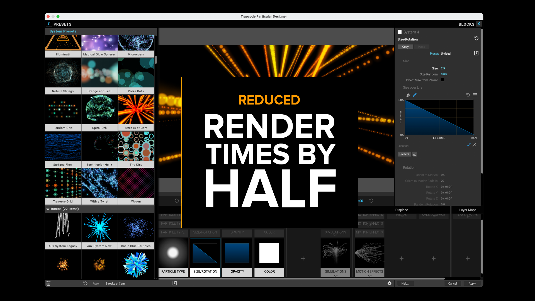Viewport: 535px width, 301px height.
Task: Select the Nebula Strings preset
Action: click(x=63, y=76)
